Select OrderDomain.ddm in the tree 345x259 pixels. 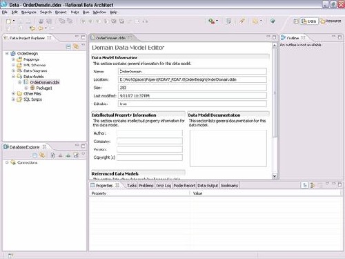click(x=45, y=82)
